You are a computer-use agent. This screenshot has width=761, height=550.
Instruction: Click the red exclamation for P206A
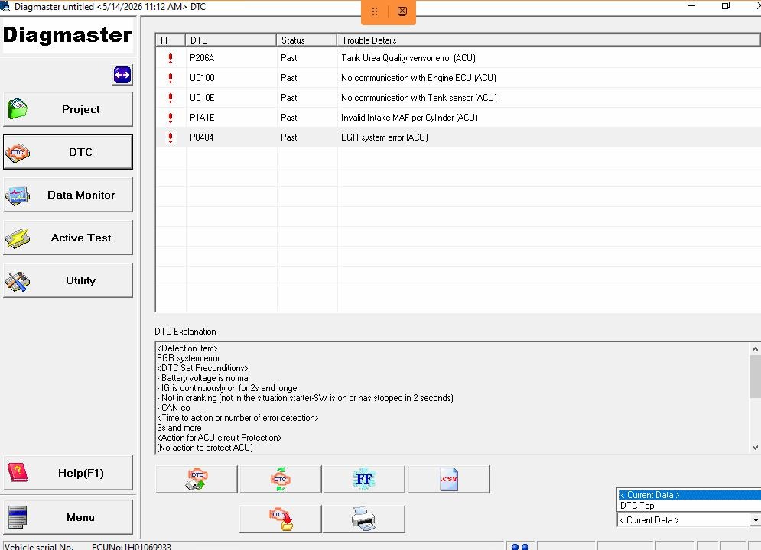coord(171,58)
